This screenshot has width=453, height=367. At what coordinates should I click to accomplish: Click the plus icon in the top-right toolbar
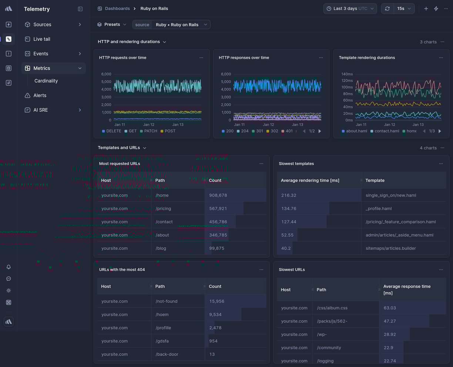tap(426, 8)
